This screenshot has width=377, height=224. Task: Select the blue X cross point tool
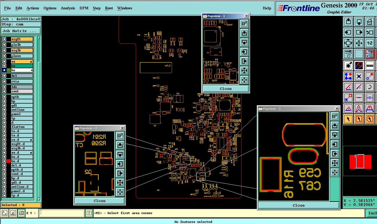pos(359,76)
